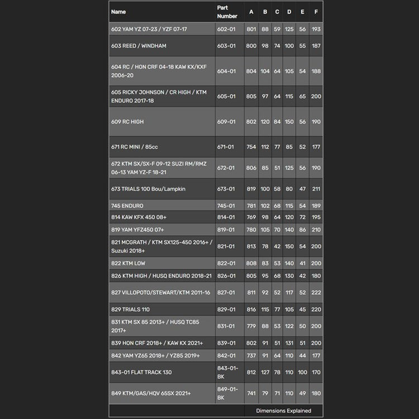Click part number 839-01
Screen dimensions: 419x419
pyautogui.click(x=226, y=343)
